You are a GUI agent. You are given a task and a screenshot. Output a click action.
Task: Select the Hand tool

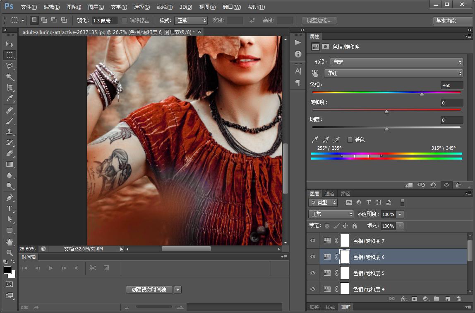(10, 242)
